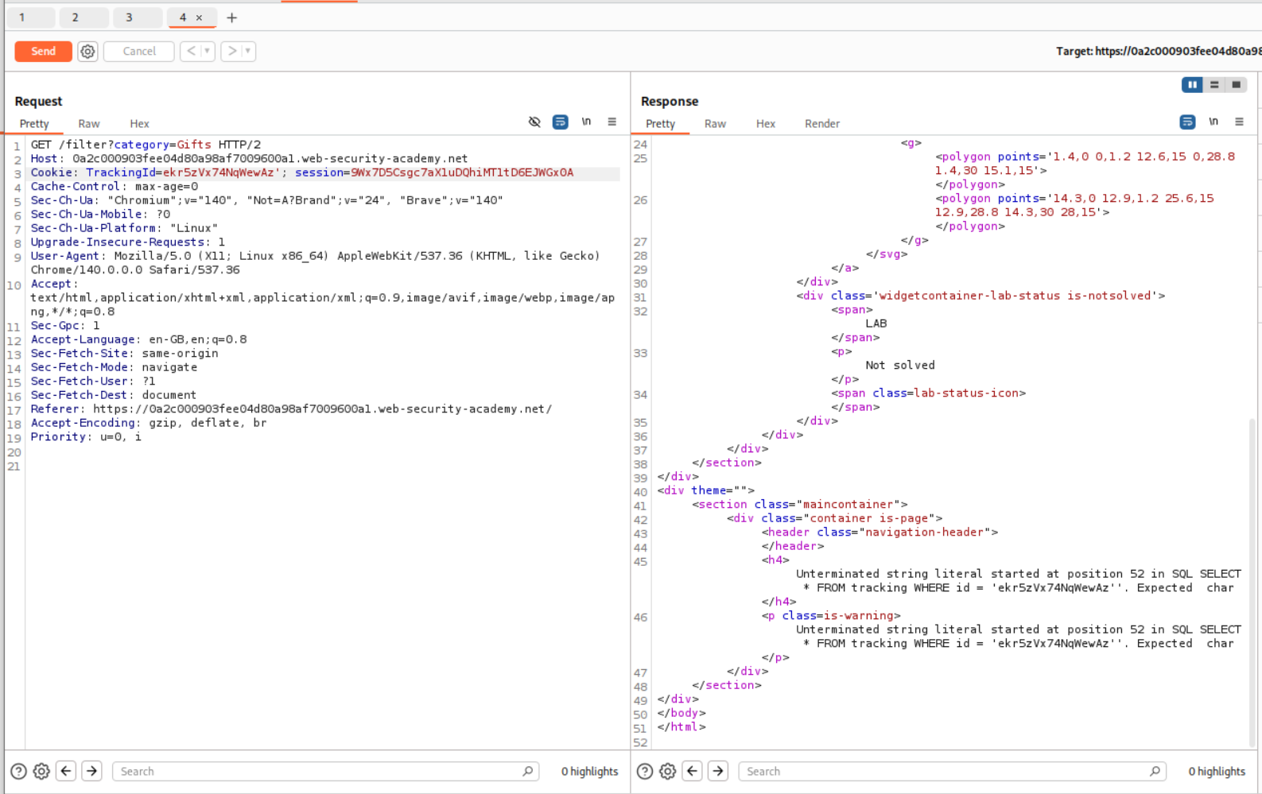Image resolution: width=1262 pixels, height=794 pixels.
Task: Open the Request panel options menu
Action: tap(612, 122)
